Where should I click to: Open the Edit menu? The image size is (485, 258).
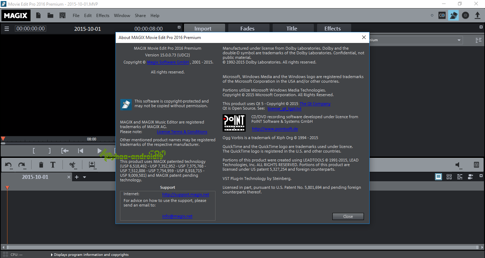(x=88, y=16)
